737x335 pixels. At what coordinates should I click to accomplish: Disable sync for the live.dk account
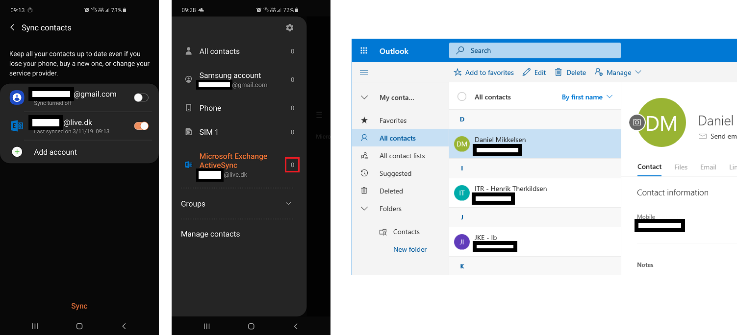coord(141,126)
